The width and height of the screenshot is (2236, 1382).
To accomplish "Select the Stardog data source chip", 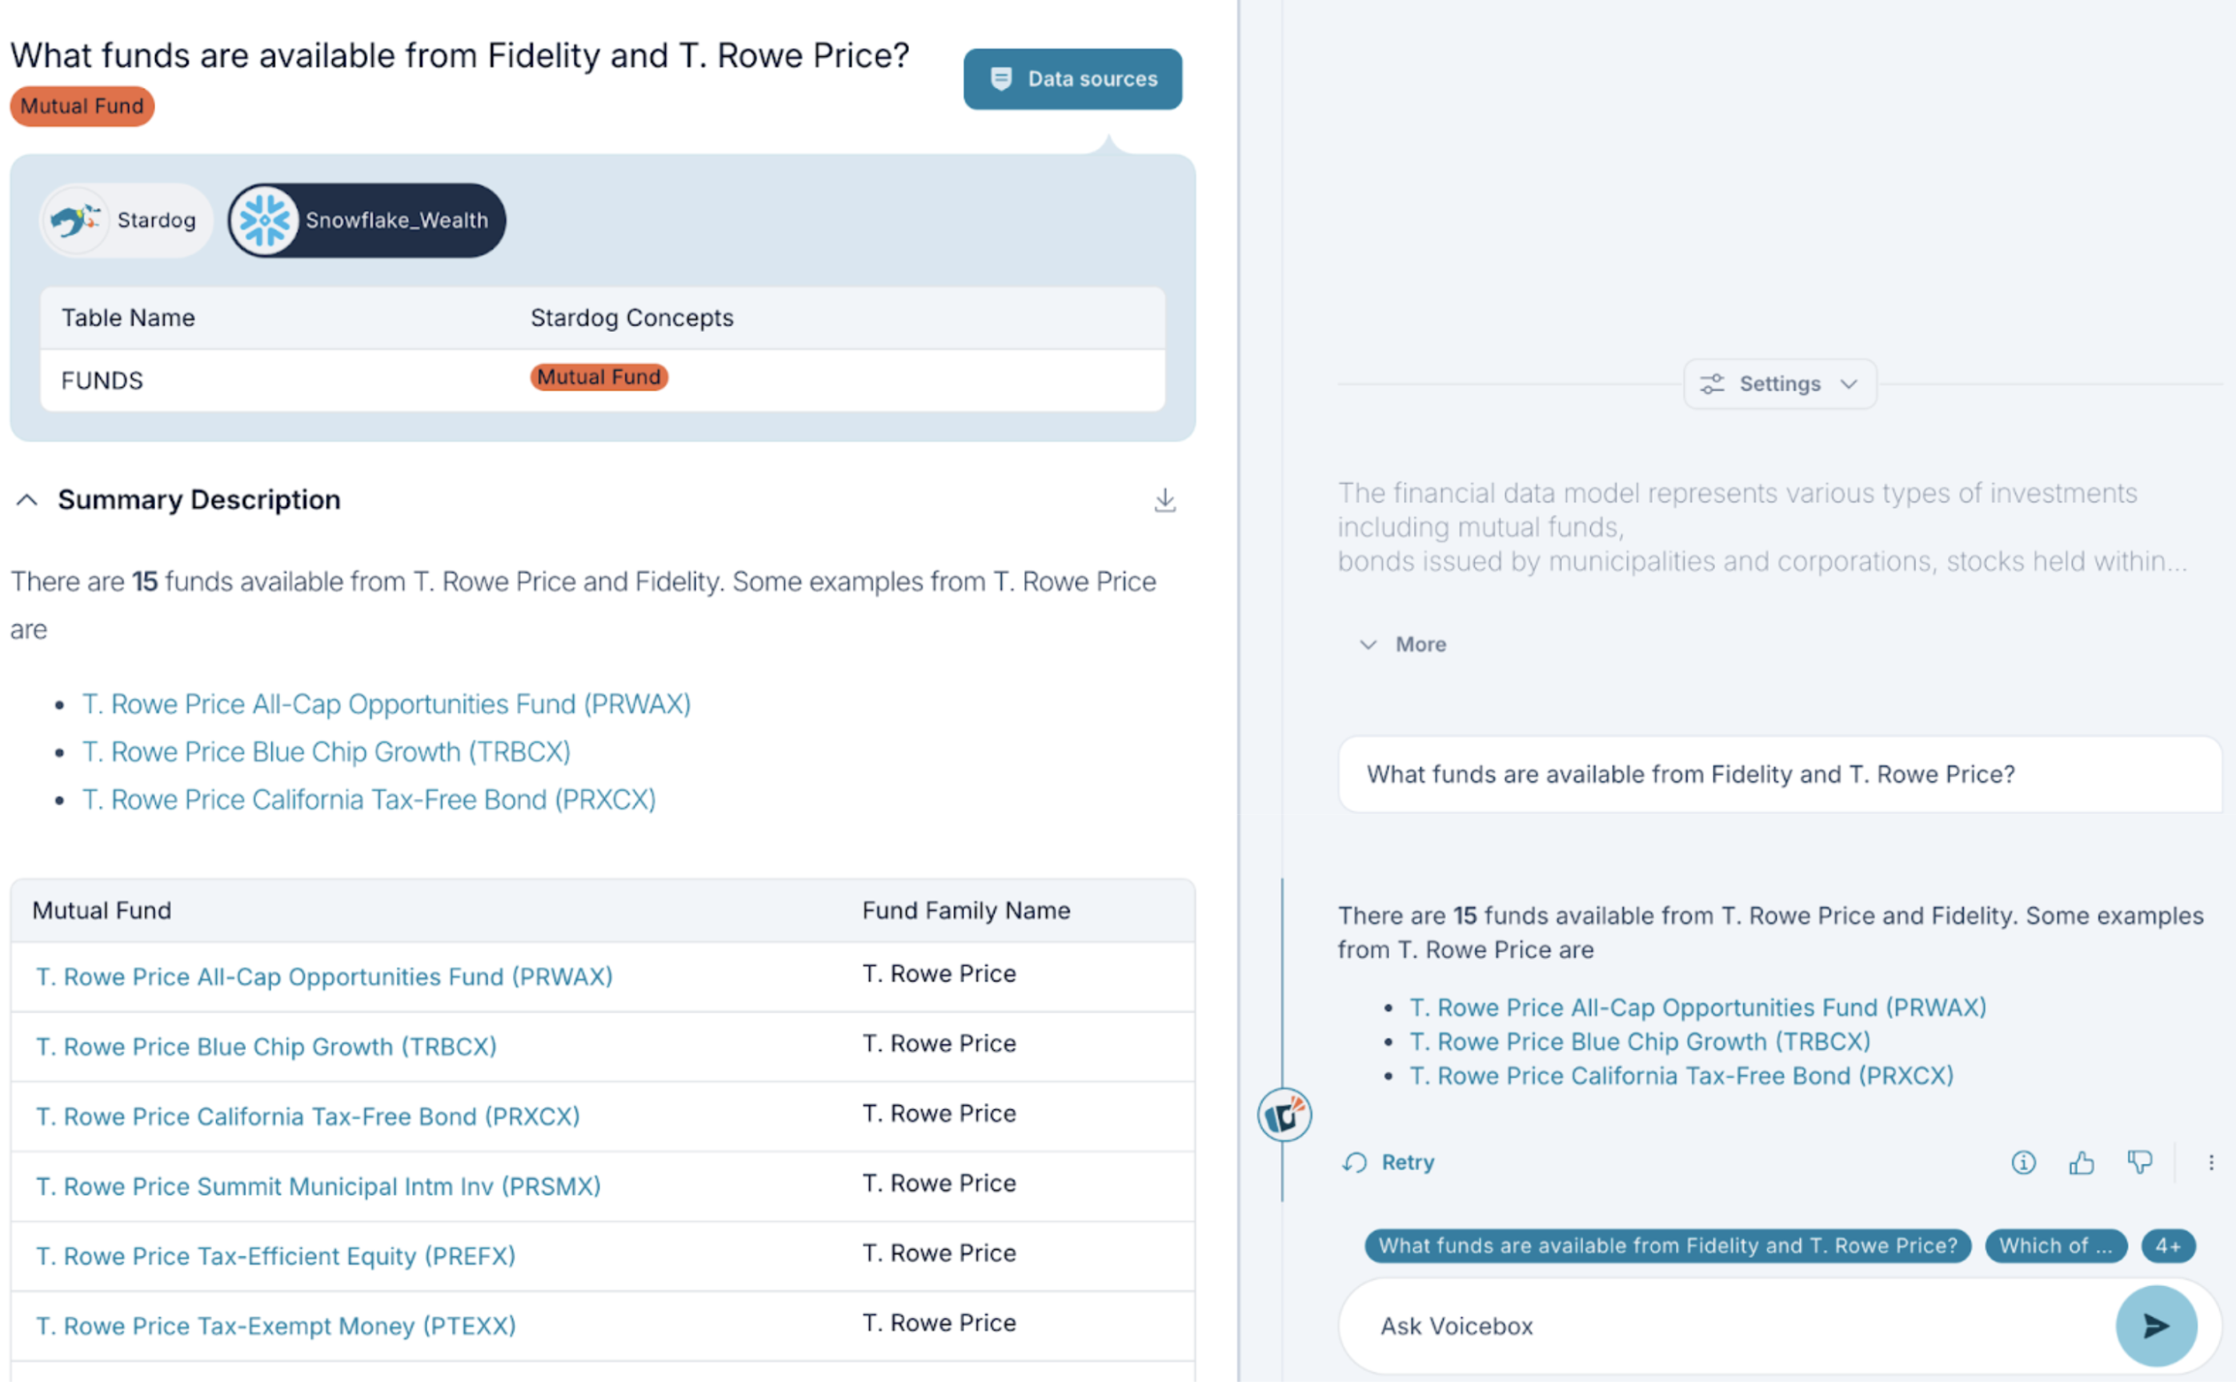I will click(x=126, y=220).
